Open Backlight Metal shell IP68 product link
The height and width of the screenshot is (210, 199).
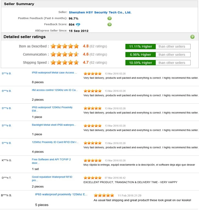(x=54, y=125)
